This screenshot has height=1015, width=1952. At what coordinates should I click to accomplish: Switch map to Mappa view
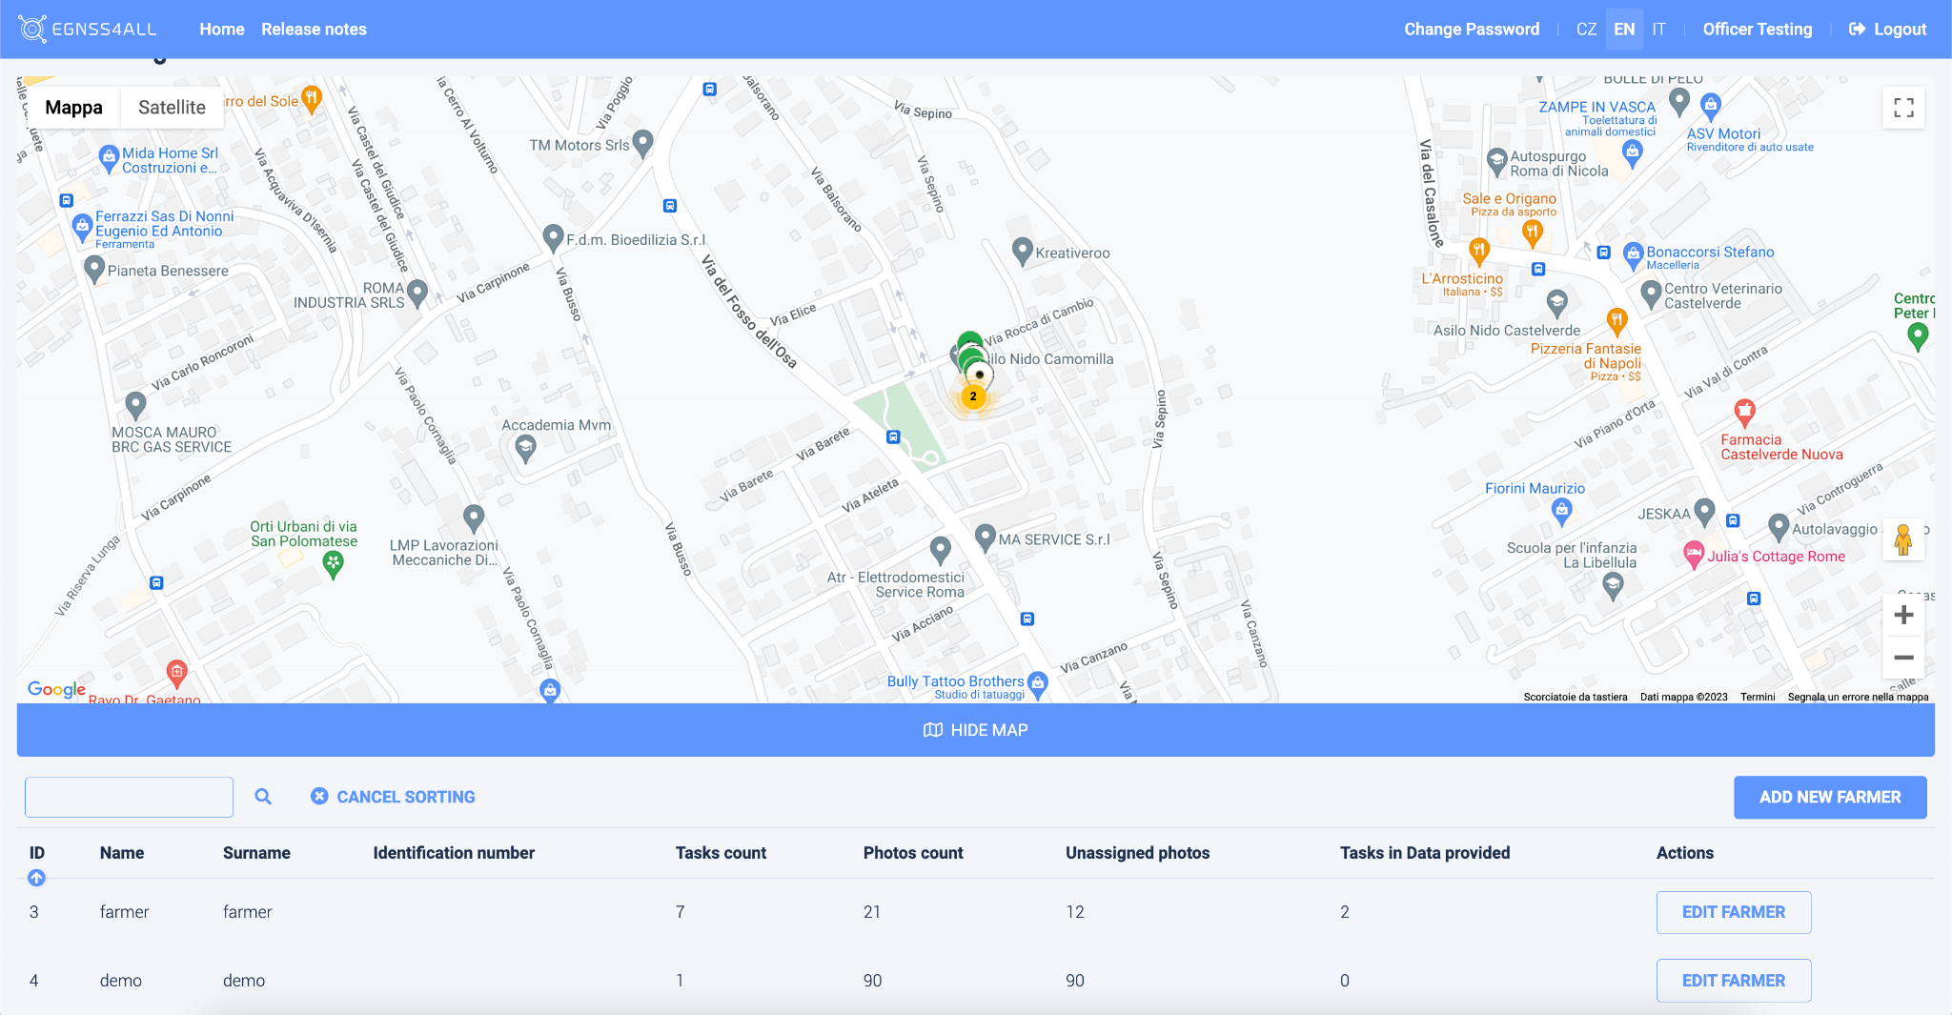[73, 108]
